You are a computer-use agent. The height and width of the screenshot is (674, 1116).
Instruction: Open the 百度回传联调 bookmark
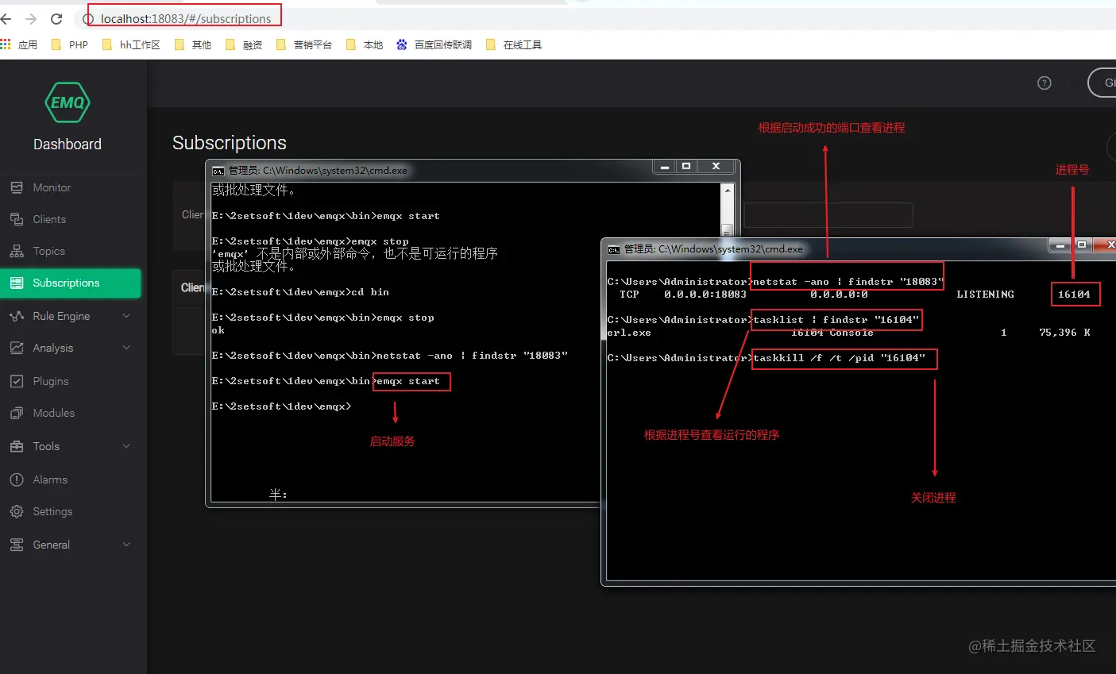(434, 44)
